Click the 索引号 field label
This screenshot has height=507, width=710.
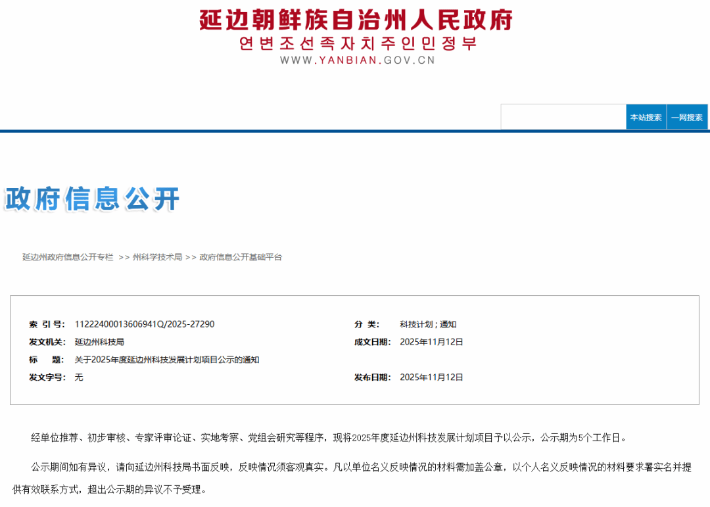click(x=47, y=324)
